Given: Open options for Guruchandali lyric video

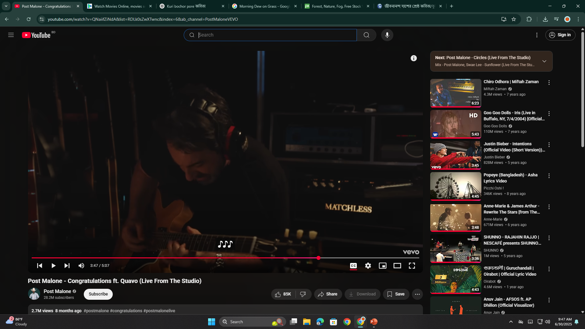Looking at the screenshot, I should (549, 269).
